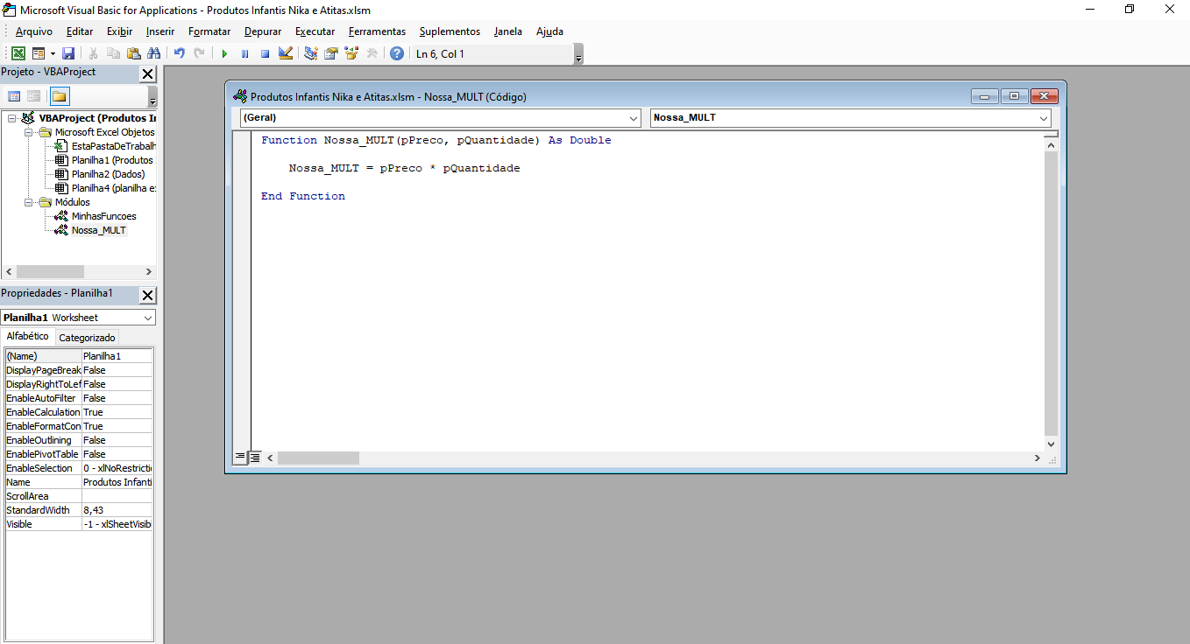This screenshot has width=1190, height=644.
Task: Open the Suplementos menu
Action: point(450,31)
